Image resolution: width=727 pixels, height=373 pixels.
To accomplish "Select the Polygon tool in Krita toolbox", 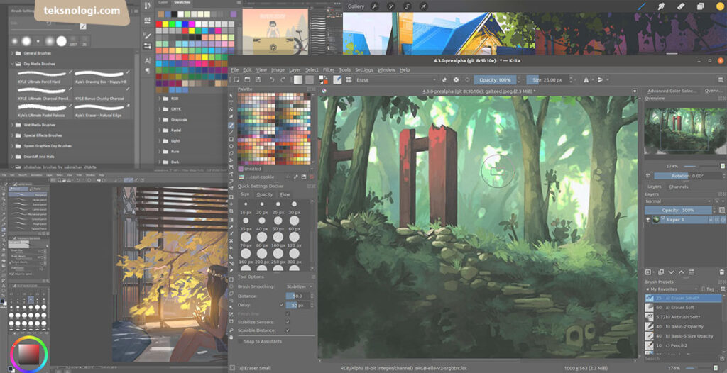I will [231, 153].
